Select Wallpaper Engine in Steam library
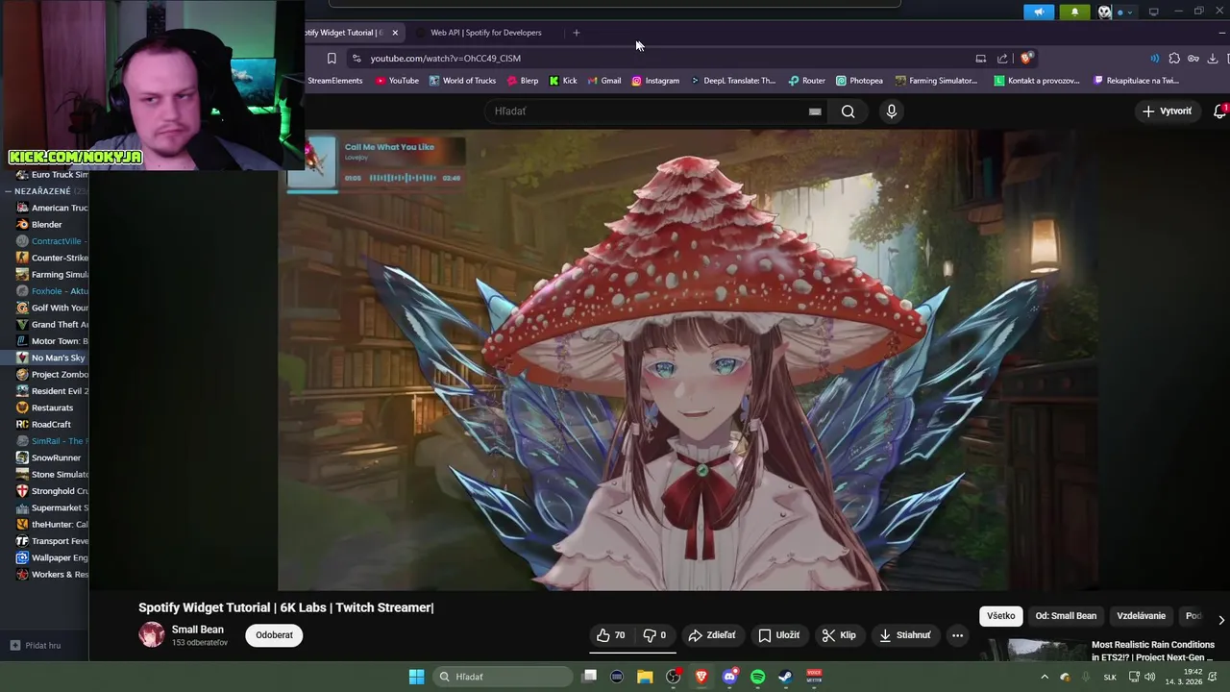Viewport: 1230px width, 692px height. point(51,557)
